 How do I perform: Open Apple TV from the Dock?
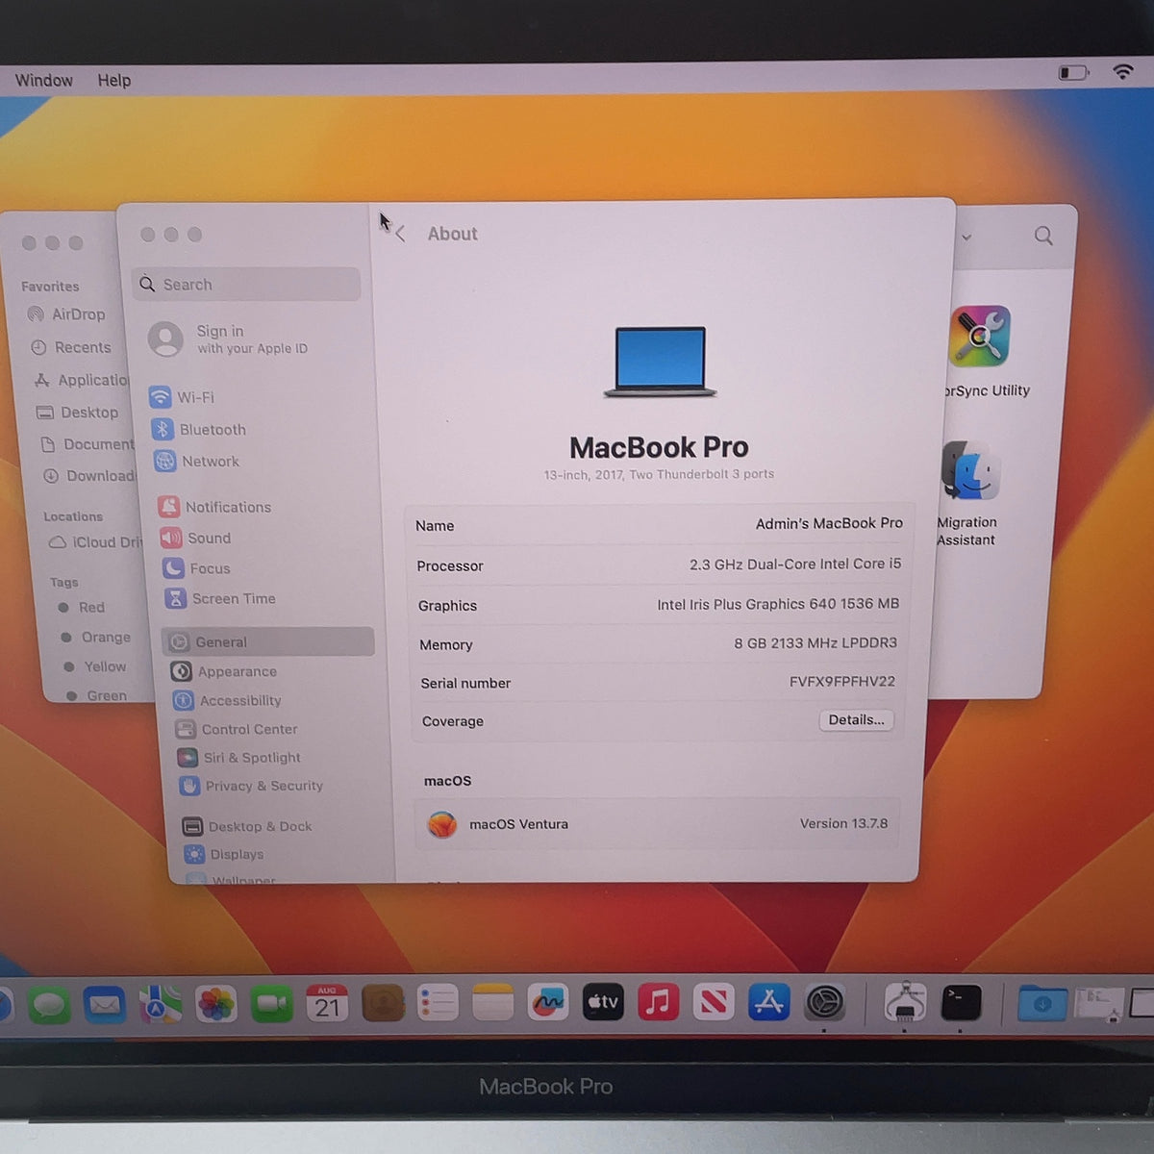tap(604, 1003)
